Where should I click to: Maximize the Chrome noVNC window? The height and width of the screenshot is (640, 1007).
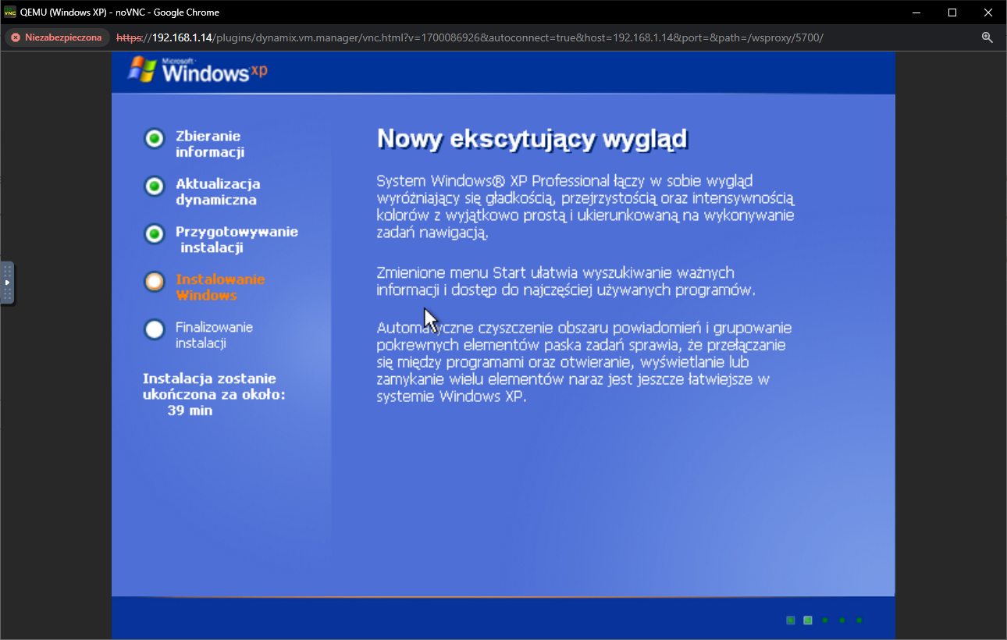(952, 12)
